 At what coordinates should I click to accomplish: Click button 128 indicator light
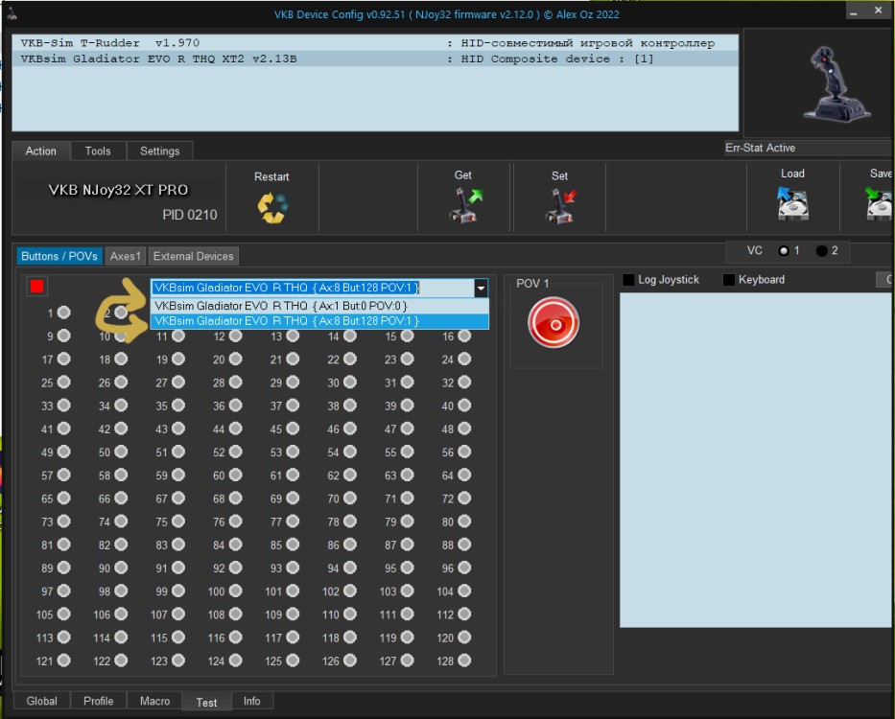tap(464, 661)
